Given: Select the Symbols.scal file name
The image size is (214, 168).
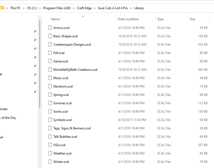Looking at the screenshot, I should pos(62,120).
